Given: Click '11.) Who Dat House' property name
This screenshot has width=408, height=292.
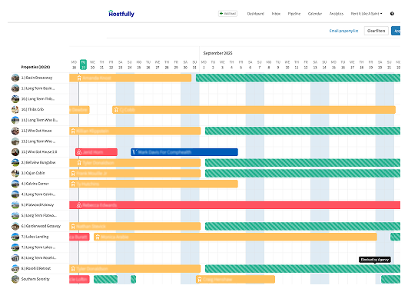Looking at the screenshot, I should coord(36,131).
